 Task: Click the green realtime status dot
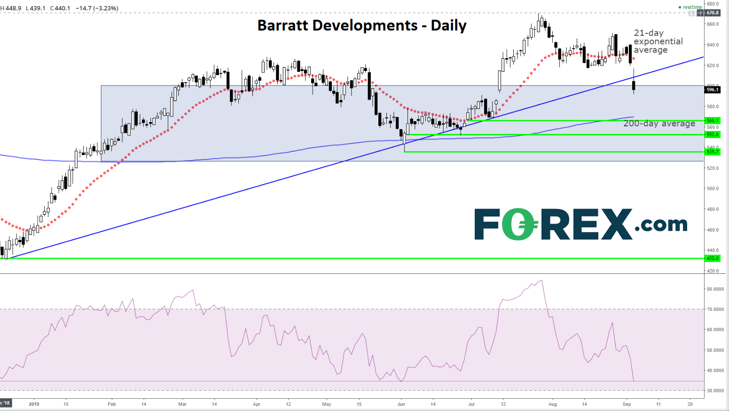coord(680,7)
